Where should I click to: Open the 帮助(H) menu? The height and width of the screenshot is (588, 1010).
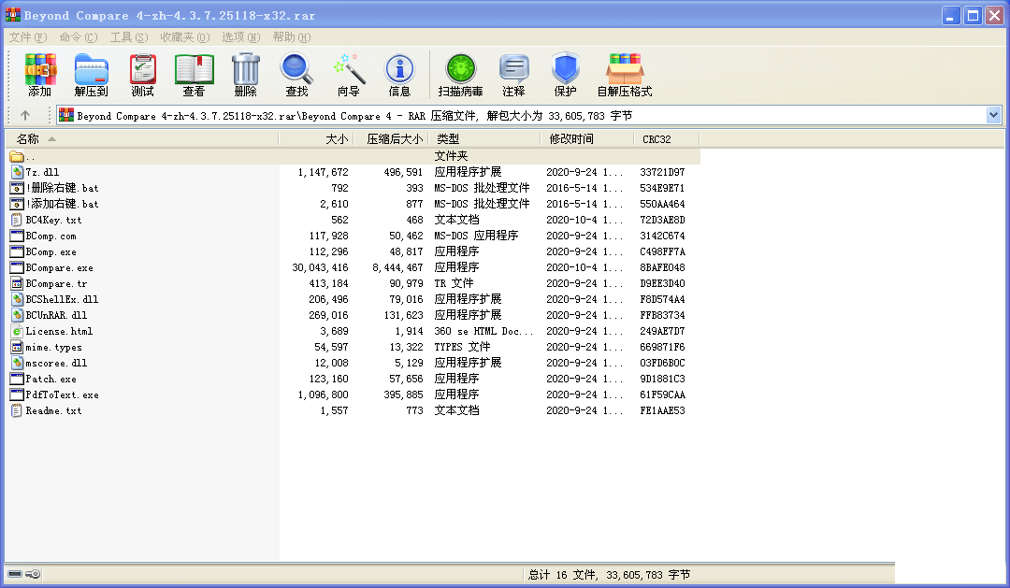click(x=291, y=37)
